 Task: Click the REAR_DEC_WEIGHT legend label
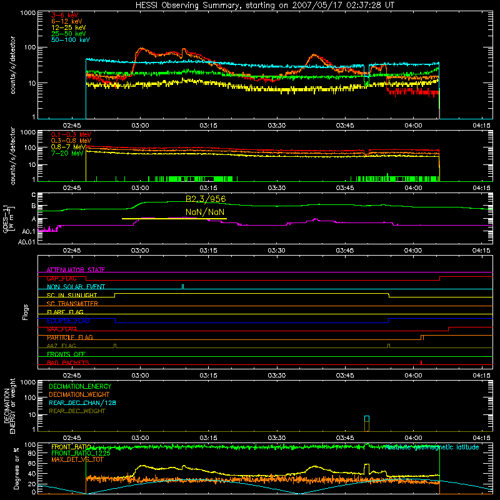point(77,411)
